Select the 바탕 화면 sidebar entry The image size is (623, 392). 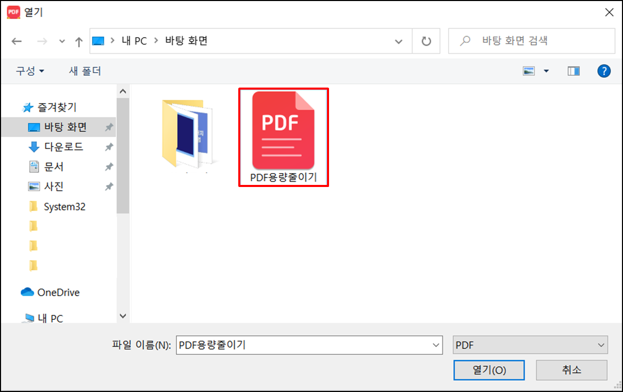tap(57, 127)
